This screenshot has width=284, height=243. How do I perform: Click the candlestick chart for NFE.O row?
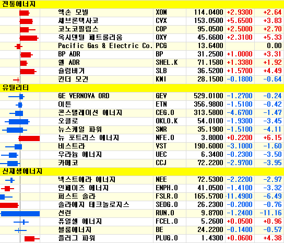click(29, 138)
